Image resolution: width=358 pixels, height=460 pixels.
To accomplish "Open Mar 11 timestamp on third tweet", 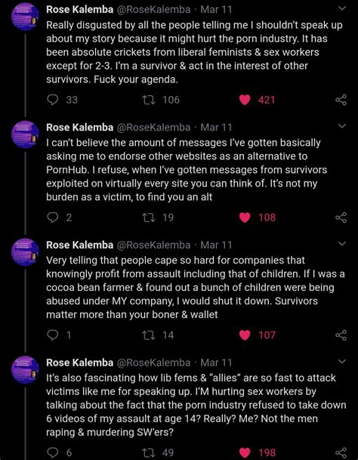I will [x=216, y=245].
